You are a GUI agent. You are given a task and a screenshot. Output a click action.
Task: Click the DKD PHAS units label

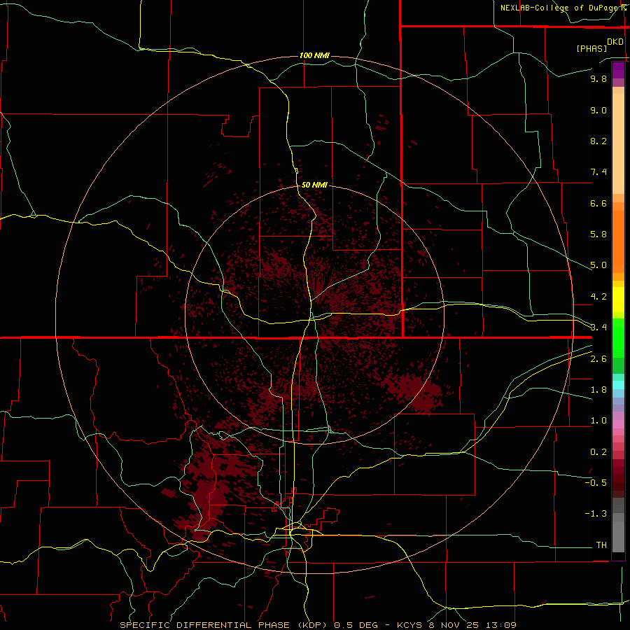pos(599,45)
